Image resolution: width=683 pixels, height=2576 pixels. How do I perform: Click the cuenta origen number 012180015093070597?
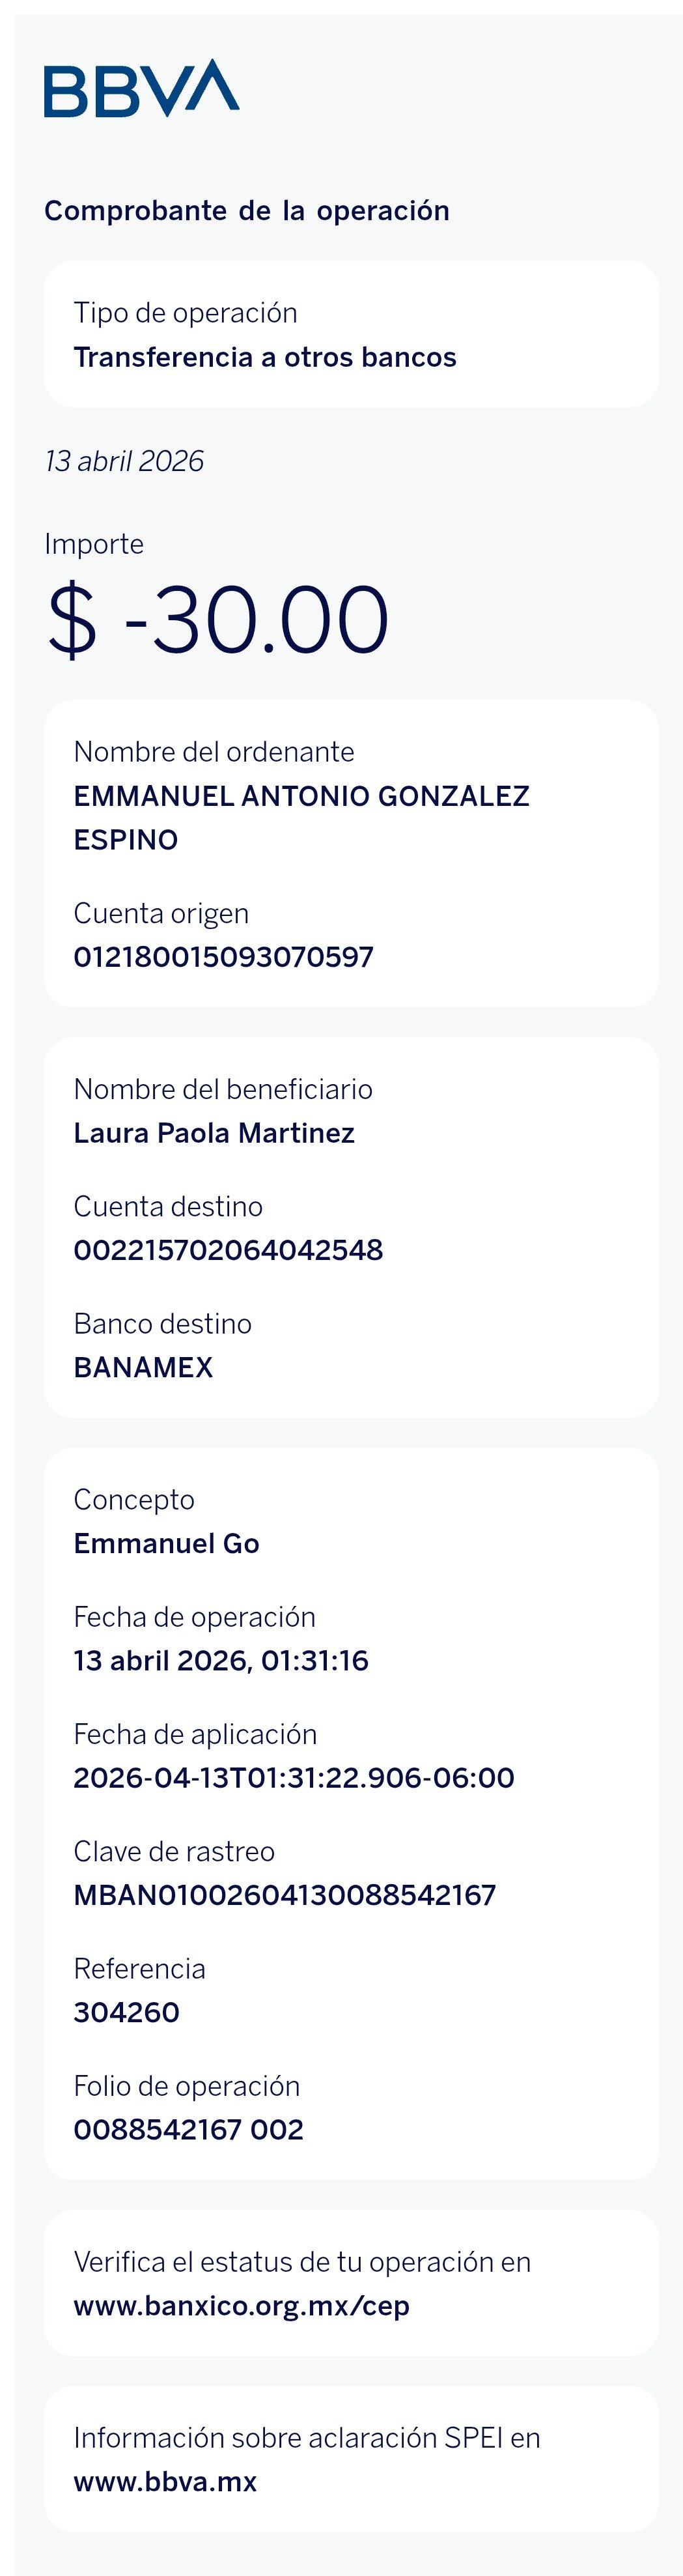(x=224, y=957)
